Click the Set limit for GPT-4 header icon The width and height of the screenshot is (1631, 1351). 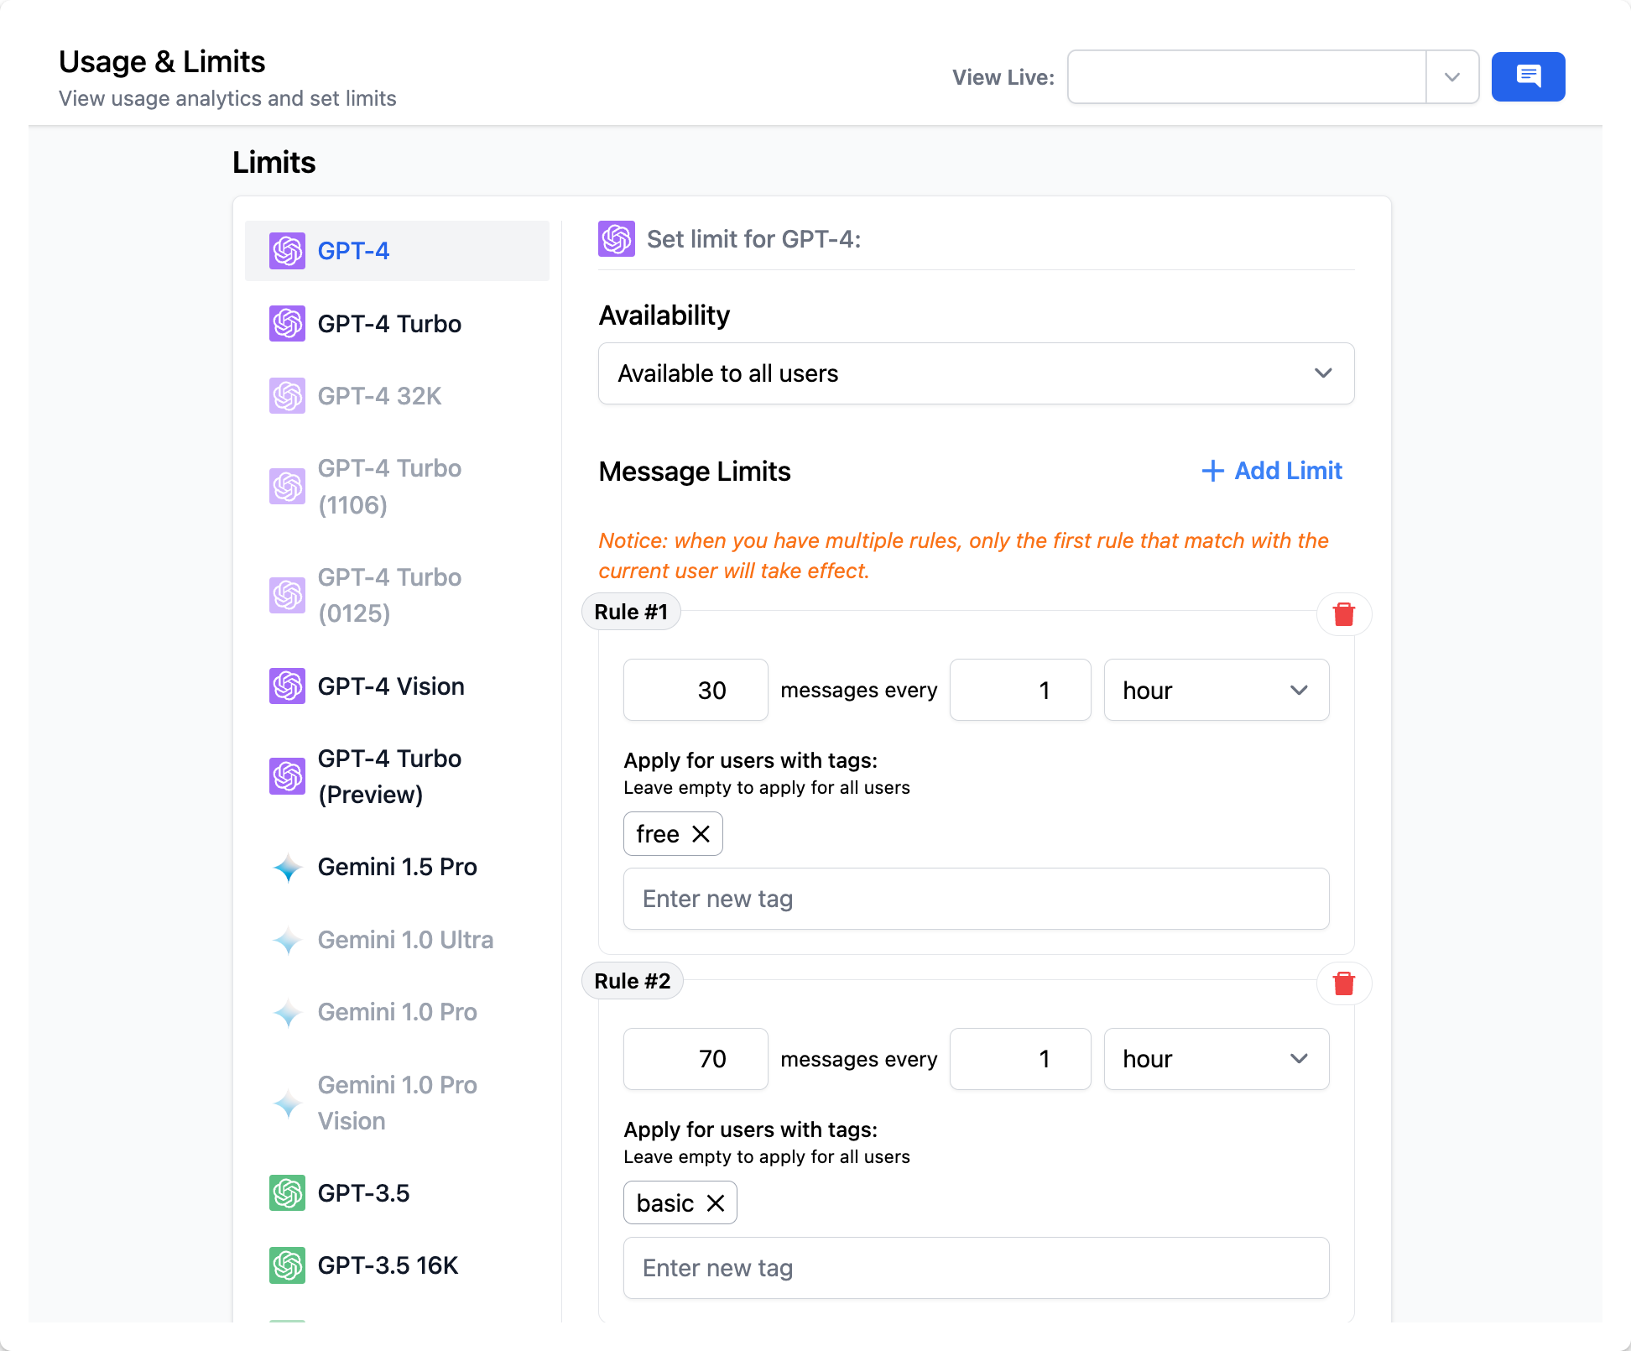617,239
